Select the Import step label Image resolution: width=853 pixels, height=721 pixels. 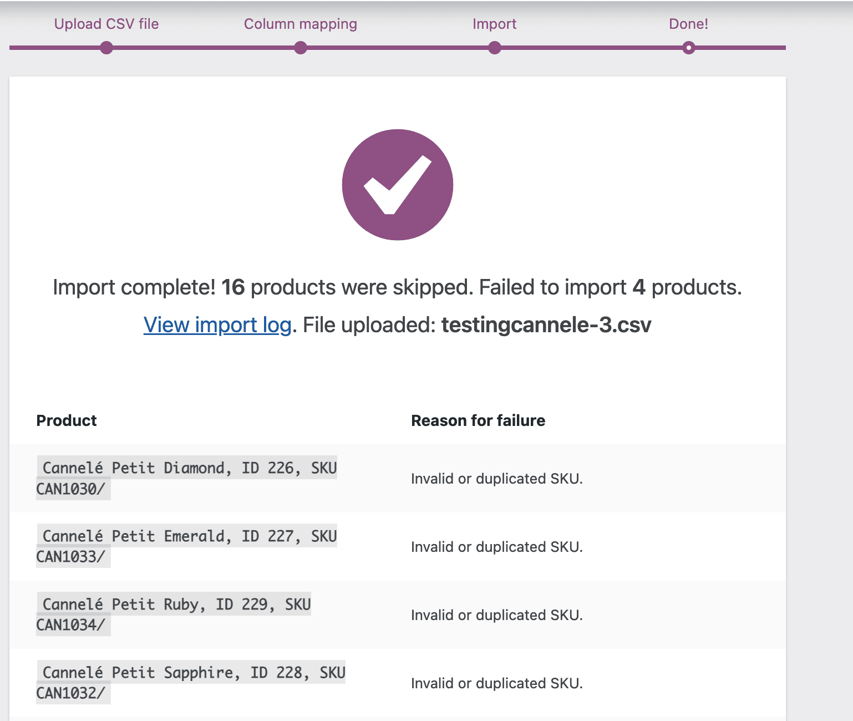[x=494, y=24]
